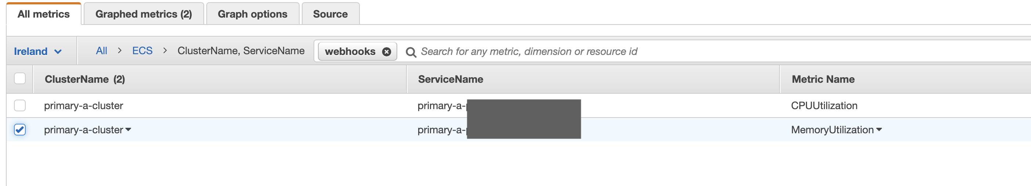The height and width of the screenshot is (186, 1031).
Task: Navigate to the ECS breadcrumb link
Action: pos(142,51)
